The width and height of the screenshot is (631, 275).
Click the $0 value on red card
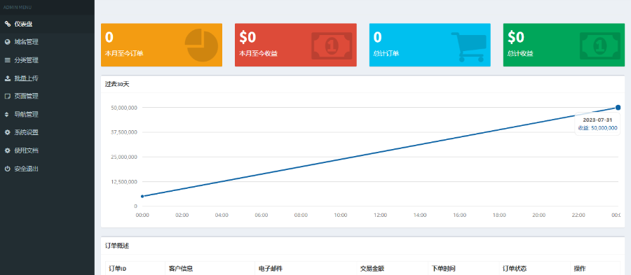[x=247, y=37]
